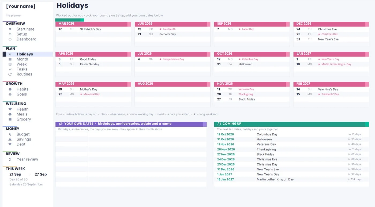Click the star icon beside Holidays

point(10,54)
